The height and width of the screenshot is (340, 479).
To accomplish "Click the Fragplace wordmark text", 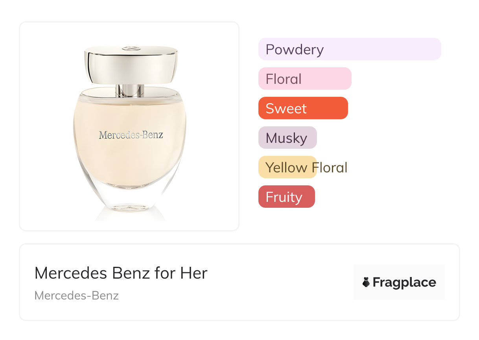I will (x=404, y=283).
